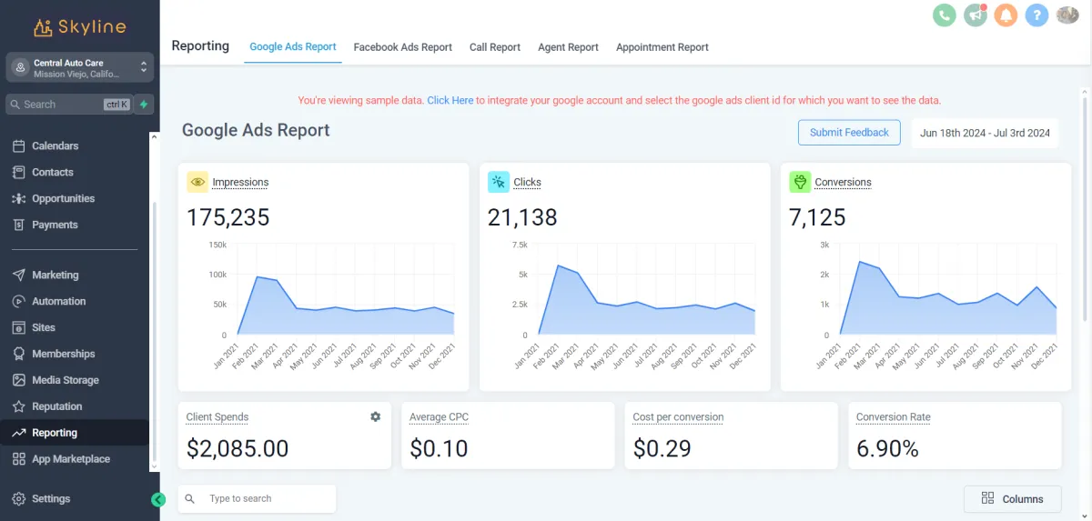Click the Contacts sidebar icon
This screenshot has height=521, width=1092.
18,172
